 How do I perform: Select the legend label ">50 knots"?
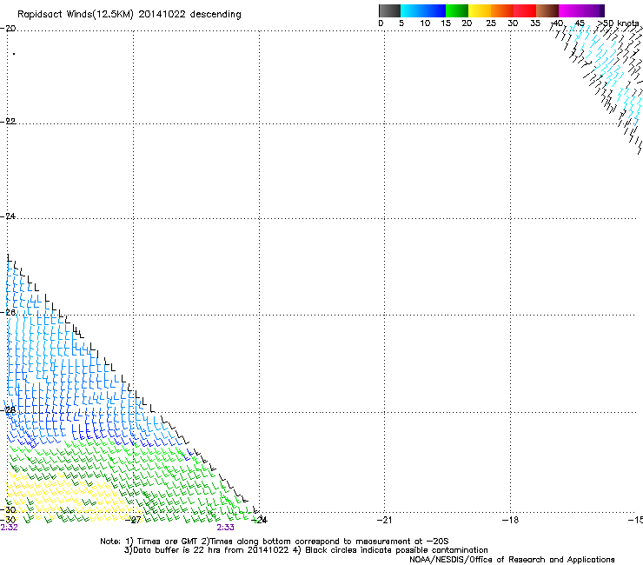tap(618, 23)
